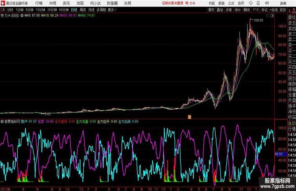Open the 财富圈 menu
This screenshot has width=296, height=191.
click(x=112, y=3)
